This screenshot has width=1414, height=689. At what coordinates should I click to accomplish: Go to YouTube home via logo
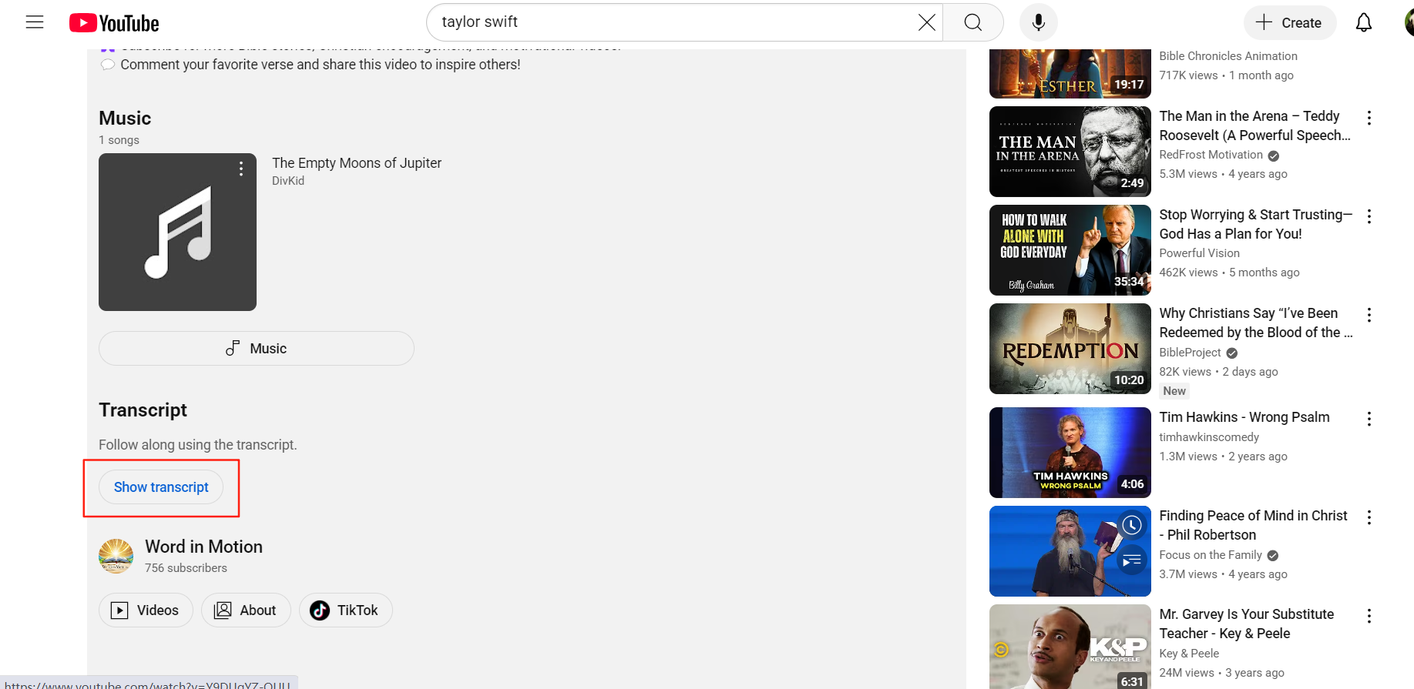[x=114, y=23]
